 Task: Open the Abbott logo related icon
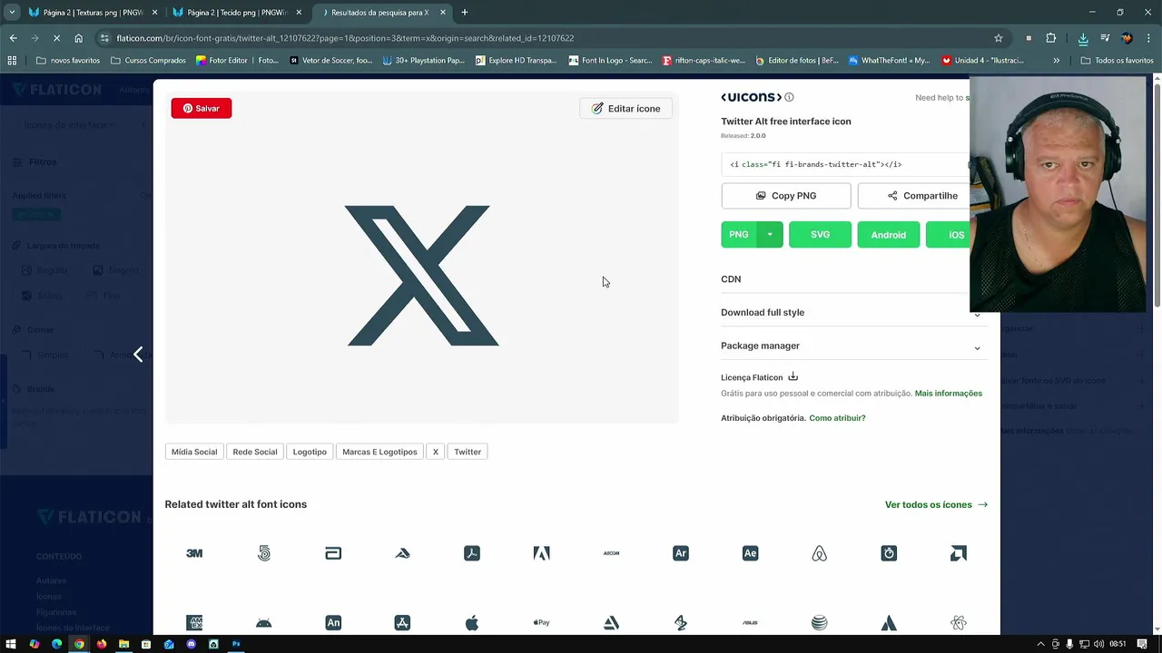(x=333, y=553)
